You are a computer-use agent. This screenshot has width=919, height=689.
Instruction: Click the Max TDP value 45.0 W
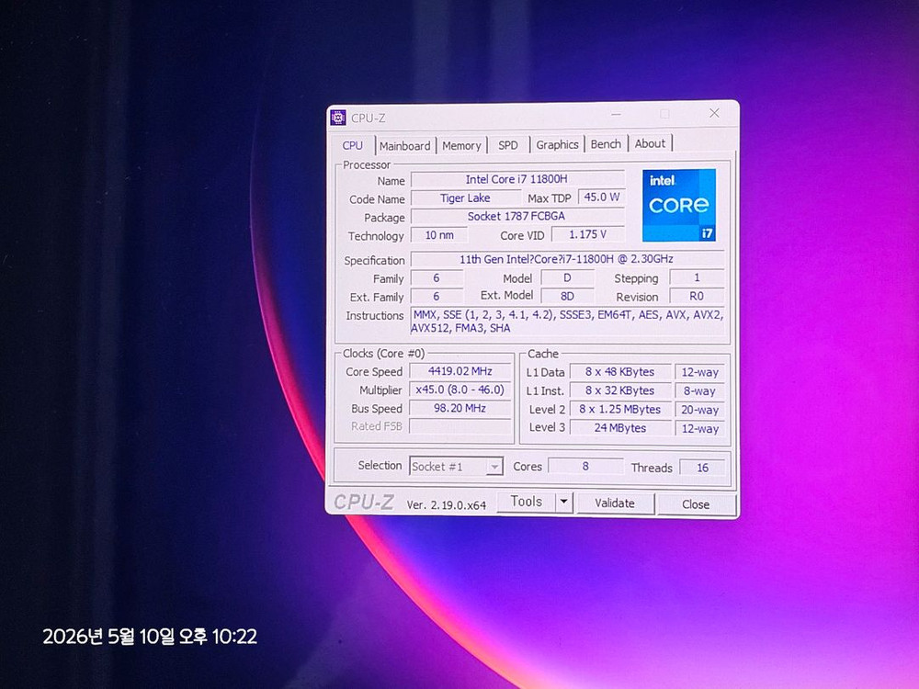pyautogui.click(x=601, y=198)
